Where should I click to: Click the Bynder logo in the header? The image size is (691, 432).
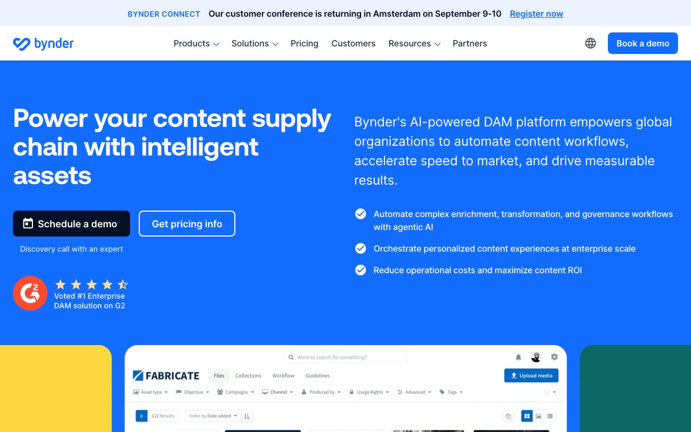click(x=43, y=44)
